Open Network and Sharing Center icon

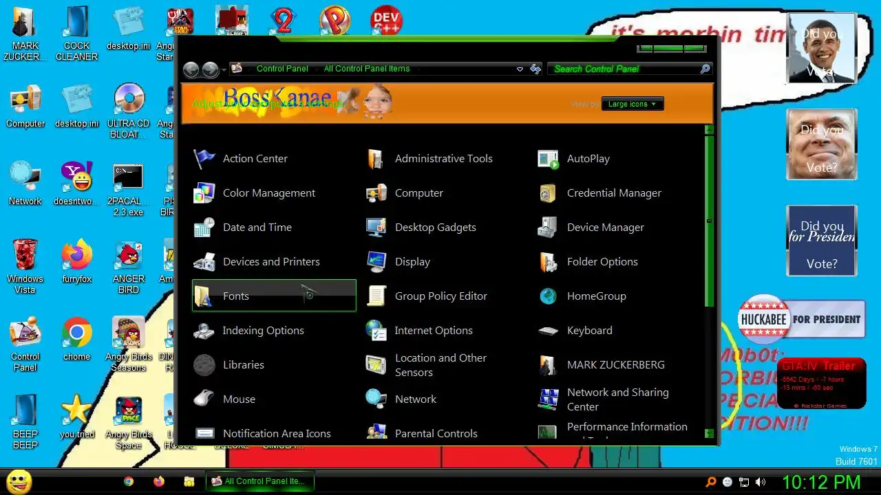pyautogui.click(x=548, y=399)
